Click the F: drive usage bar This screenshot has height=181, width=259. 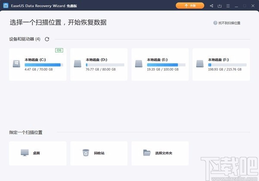click(x=227, y=65)
